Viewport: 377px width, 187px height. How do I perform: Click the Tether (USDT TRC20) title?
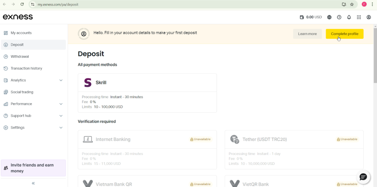point(264,140)
